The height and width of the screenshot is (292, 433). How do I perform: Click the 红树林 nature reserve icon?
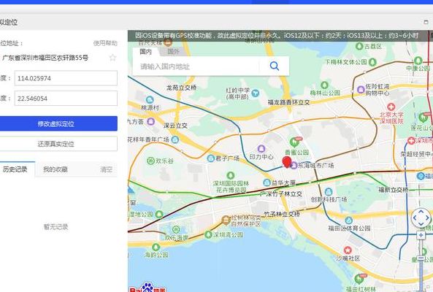[226, 220]
